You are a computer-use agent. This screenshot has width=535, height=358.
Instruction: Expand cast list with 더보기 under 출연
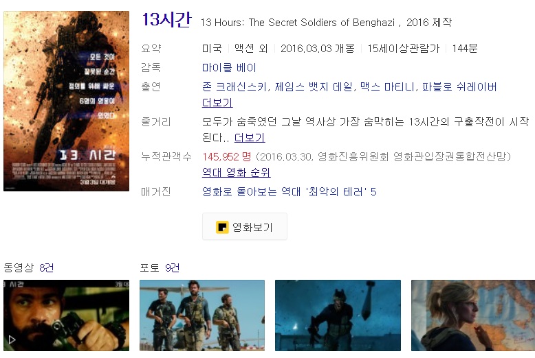coord(217,102)
